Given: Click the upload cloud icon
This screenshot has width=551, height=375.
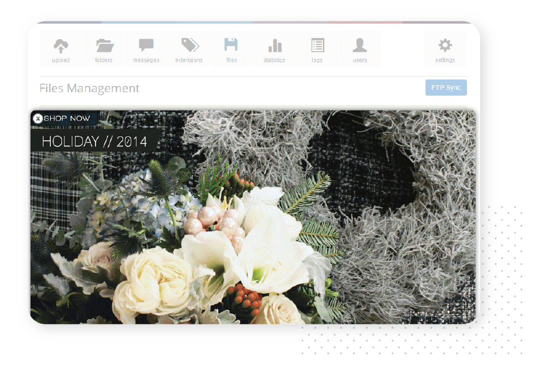Looking at the screenshot, I should [x=60, y=46].
